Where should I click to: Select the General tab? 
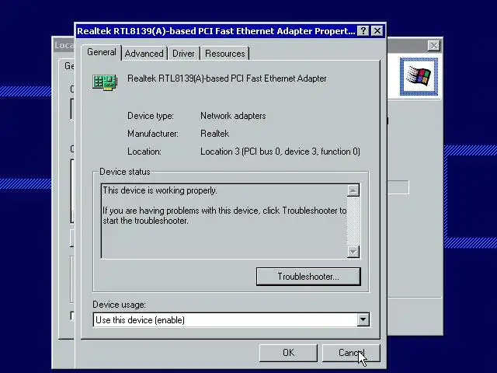102,52
